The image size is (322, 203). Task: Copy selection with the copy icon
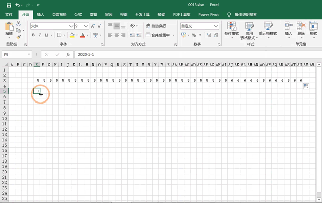[18, 30]
